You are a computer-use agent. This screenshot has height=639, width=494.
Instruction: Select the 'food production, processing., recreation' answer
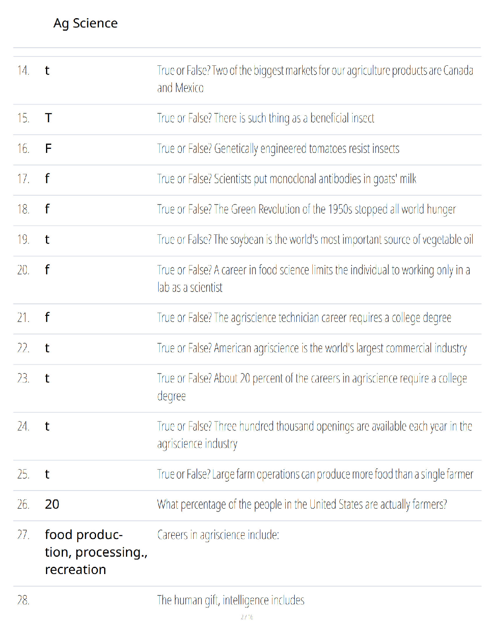96,552
